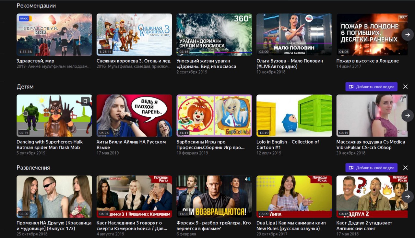
Task: Open the Они возвращаются Форсаж 9 thumbnail
Action: (x=214, y=196)
